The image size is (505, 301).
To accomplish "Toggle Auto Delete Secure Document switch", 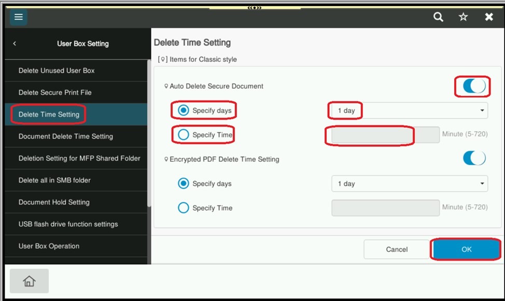I will [x=474, y=86].
